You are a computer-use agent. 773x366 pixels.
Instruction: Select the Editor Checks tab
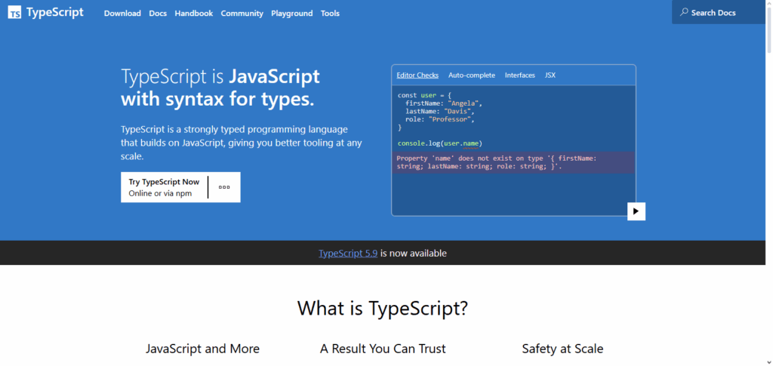pyautogui.click(x=417, y=75)
